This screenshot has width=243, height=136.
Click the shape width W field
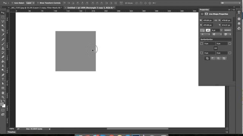point(208,20)
